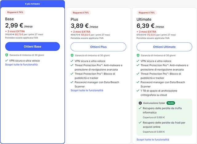Click the Assicurazione Cyber shield icon
The width and height of the screenshot is (197, 144).
[x=140, y=103]
